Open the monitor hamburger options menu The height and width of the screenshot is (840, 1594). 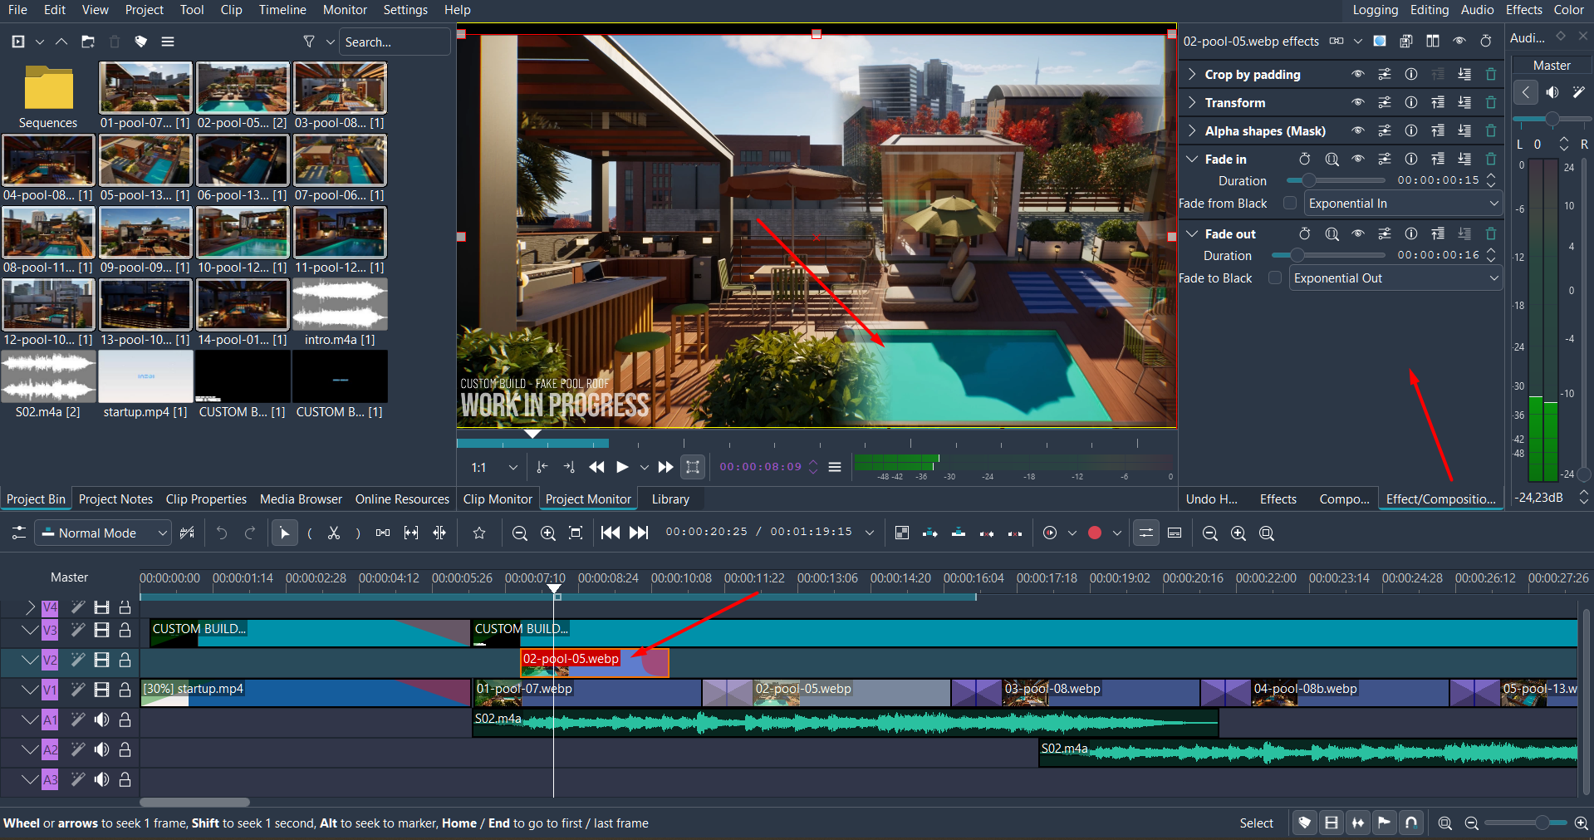pos(835,467)
